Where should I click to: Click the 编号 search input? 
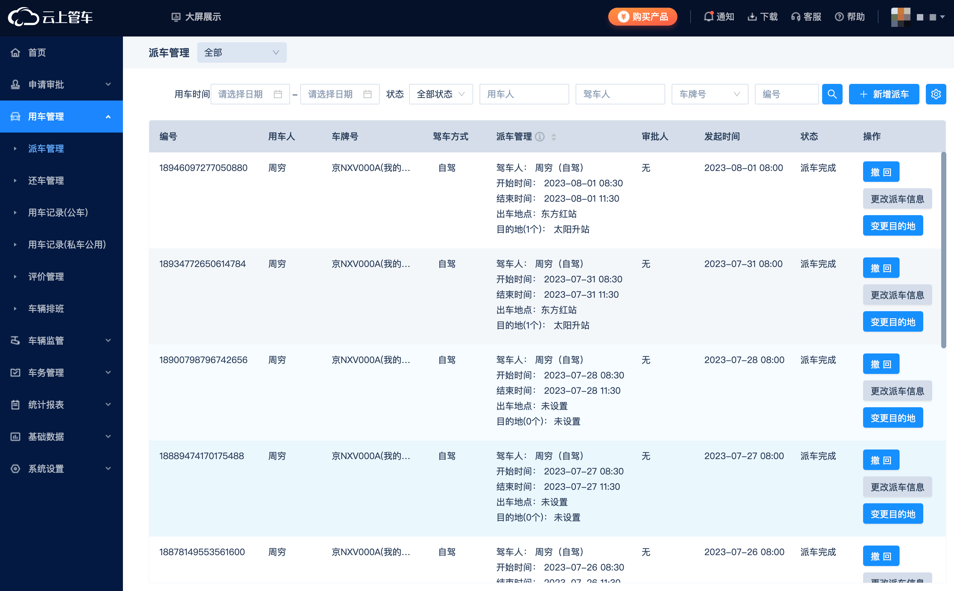click(x=787, y=94)
